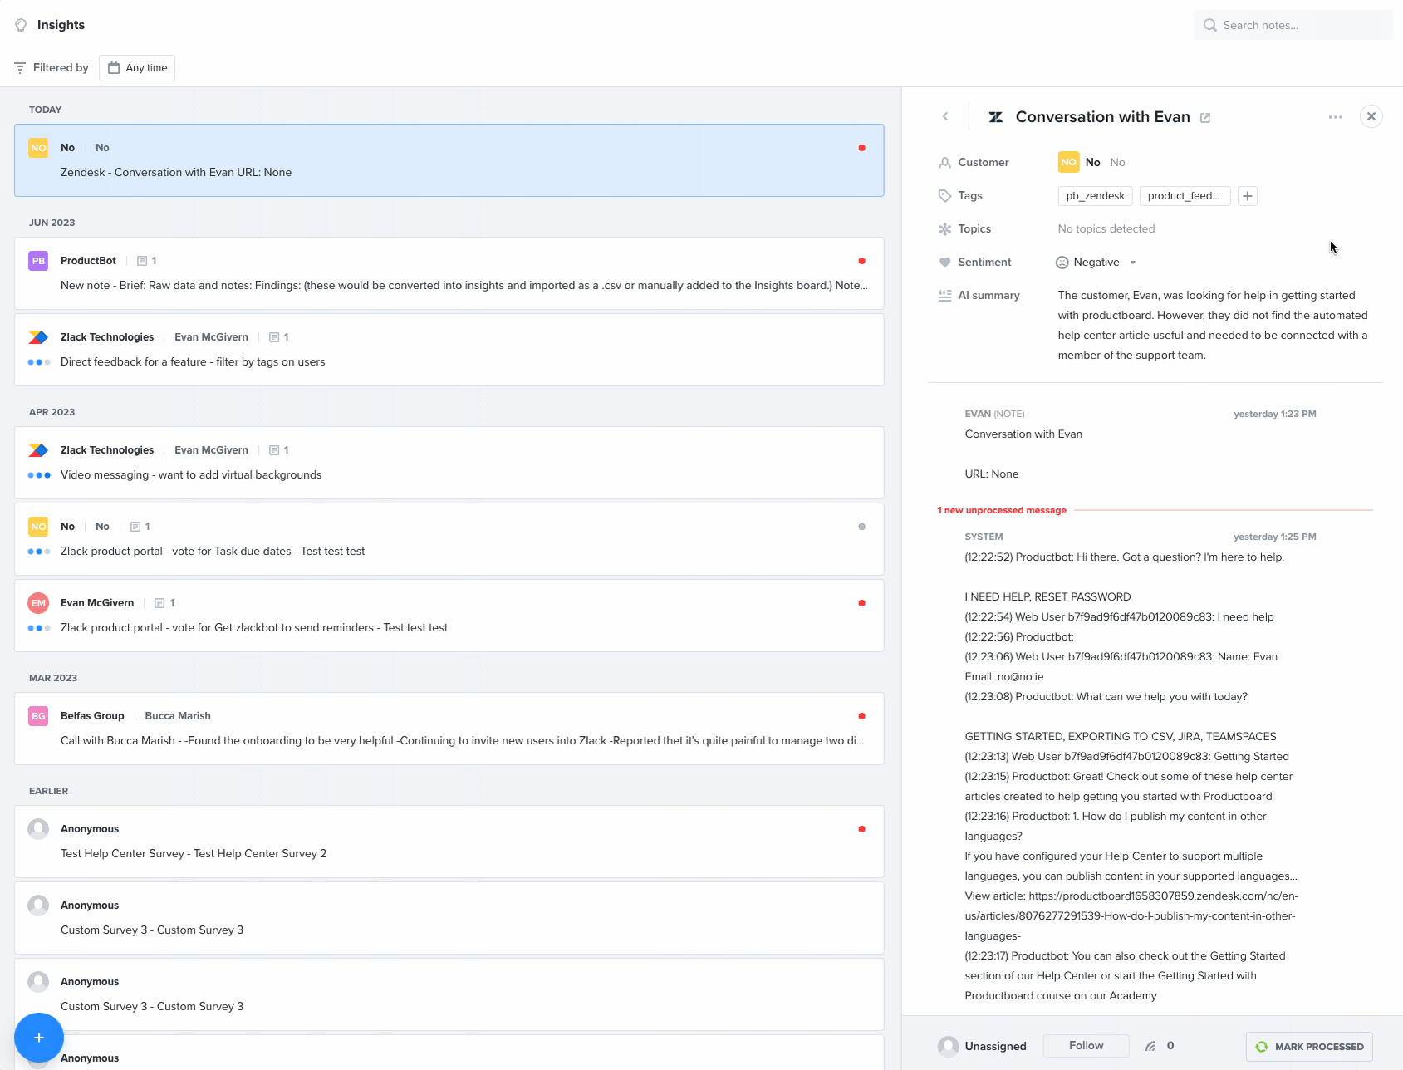Click Evan McGivern name on Direct feedback note
Screen dimensions: 1403x1070
211,337
